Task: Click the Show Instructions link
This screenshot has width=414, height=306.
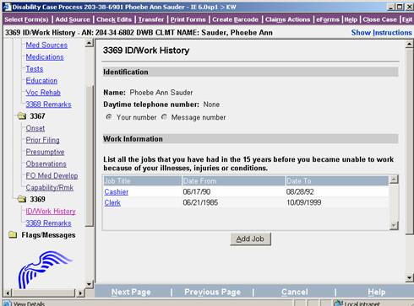Action: tap(381, 33)
